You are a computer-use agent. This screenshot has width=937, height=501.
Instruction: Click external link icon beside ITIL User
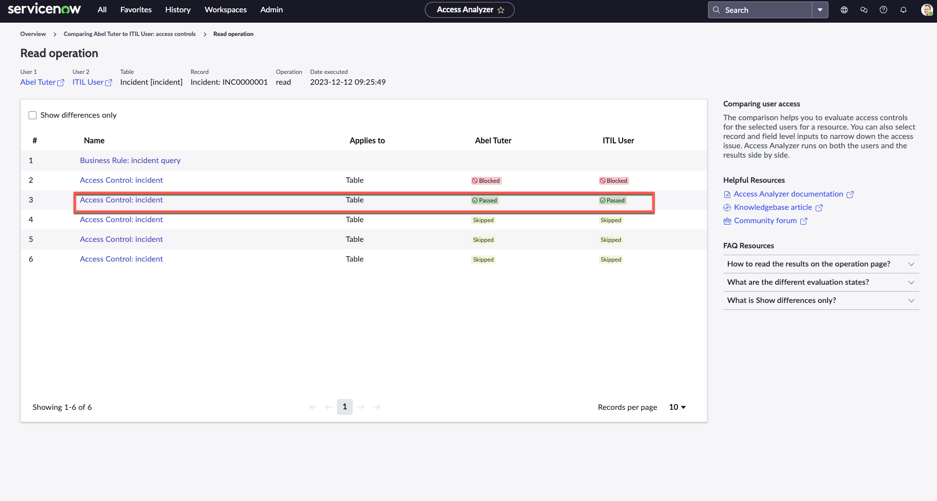click(x=109, y=83)
